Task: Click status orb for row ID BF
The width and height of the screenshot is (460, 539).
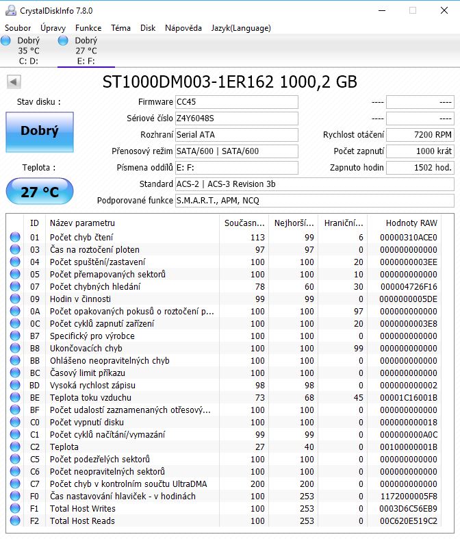Action: tap(15, 410)
